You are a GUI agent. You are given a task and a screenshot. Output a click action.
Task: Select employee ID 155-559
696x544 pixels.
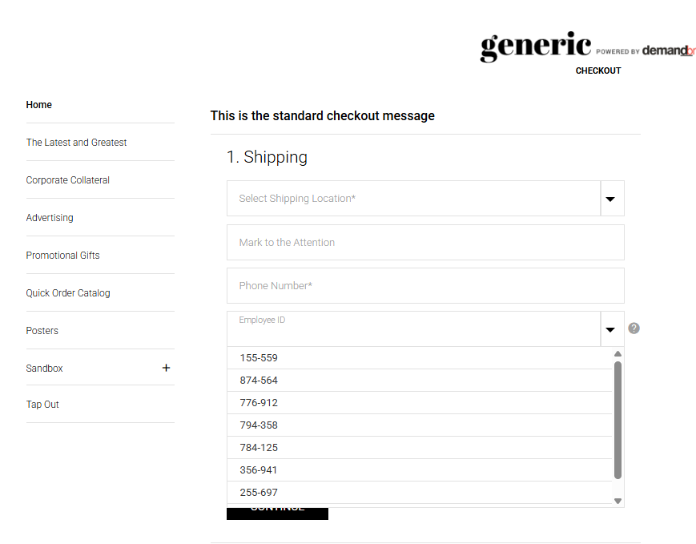[420, 358]
